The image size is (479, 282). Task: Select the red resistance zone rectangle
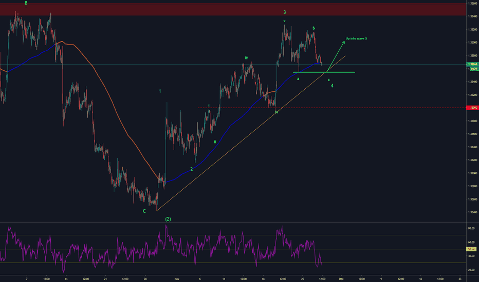click(231, 9)
